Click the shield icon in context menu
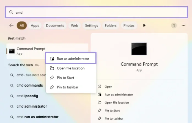 coord(52,59)
